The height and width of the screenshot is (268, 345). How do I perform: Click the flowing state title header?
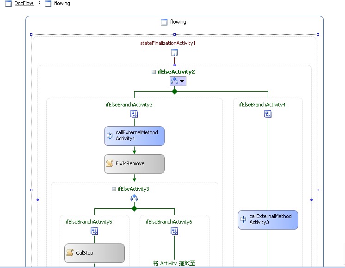(174, 22)
